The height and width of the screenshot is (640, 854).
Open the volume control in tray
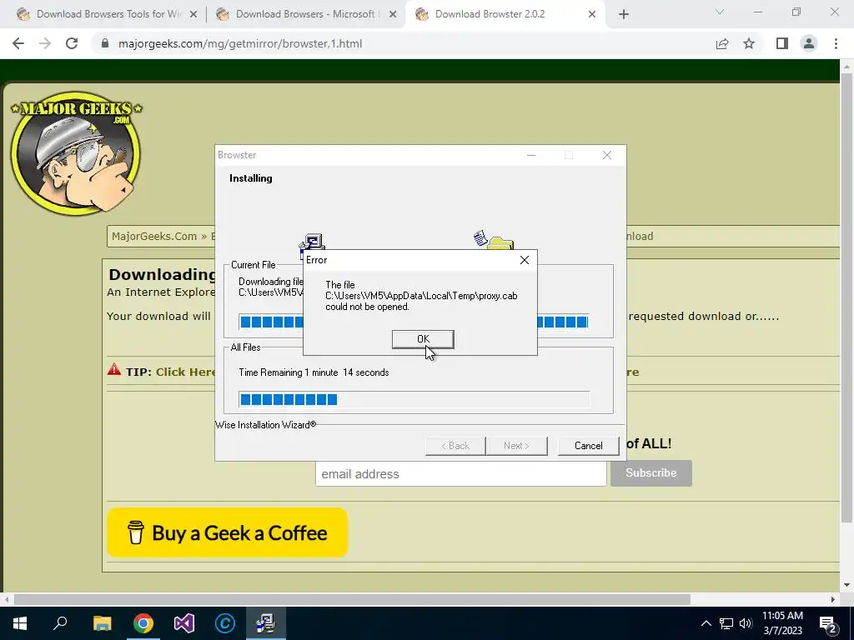click(746, 623)
